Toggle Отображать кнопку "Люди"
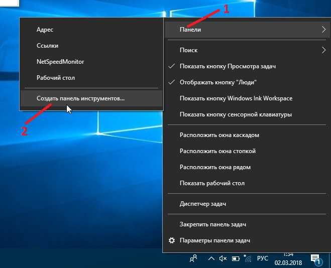 click(x=247, y=82)
